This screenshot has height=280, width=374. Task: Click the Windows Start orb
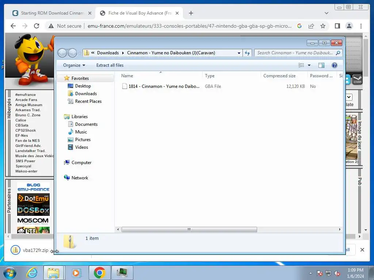(10, 273)
